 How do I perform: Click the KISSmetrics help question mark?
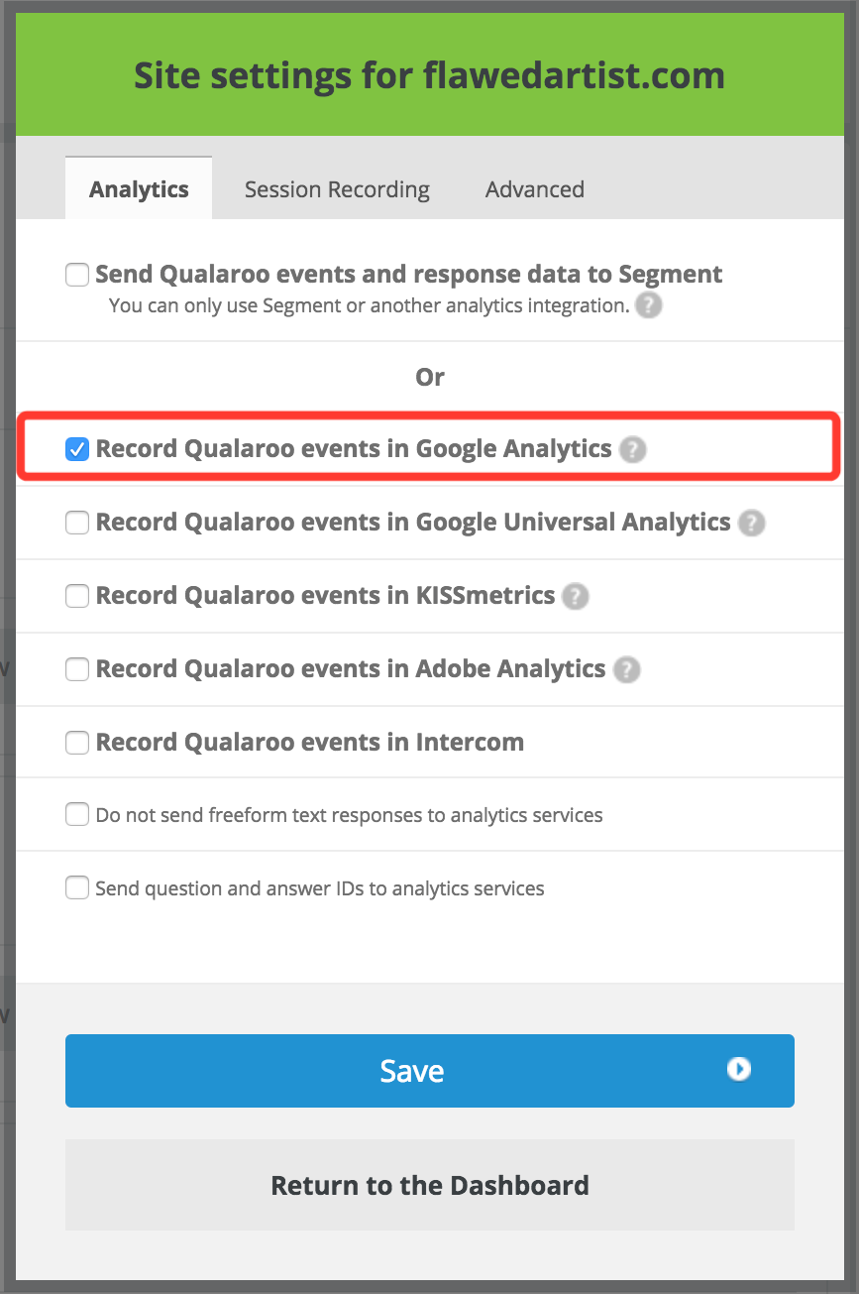(x=576, y=596)
